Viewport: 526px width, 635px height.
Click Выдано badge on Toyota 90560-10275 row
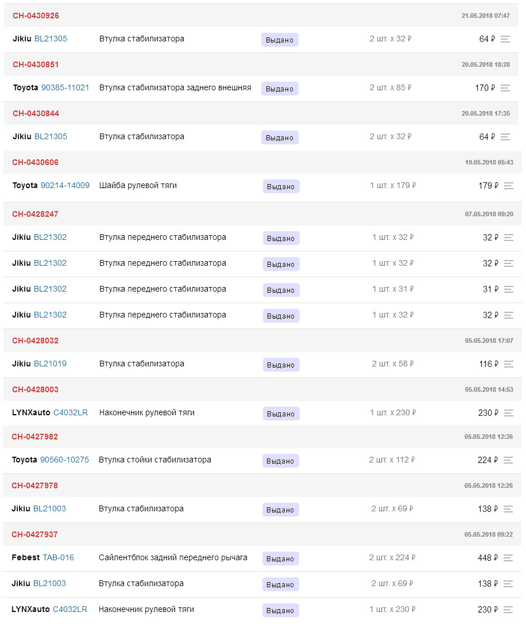tap(280, 461)
